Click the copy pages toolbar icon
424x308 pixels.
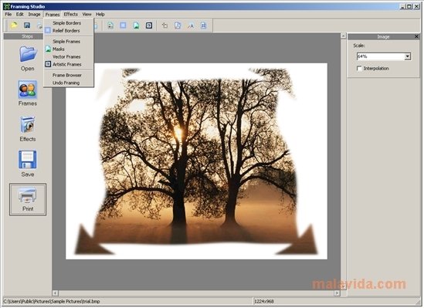pyautogui.click(x=178, y=25)
